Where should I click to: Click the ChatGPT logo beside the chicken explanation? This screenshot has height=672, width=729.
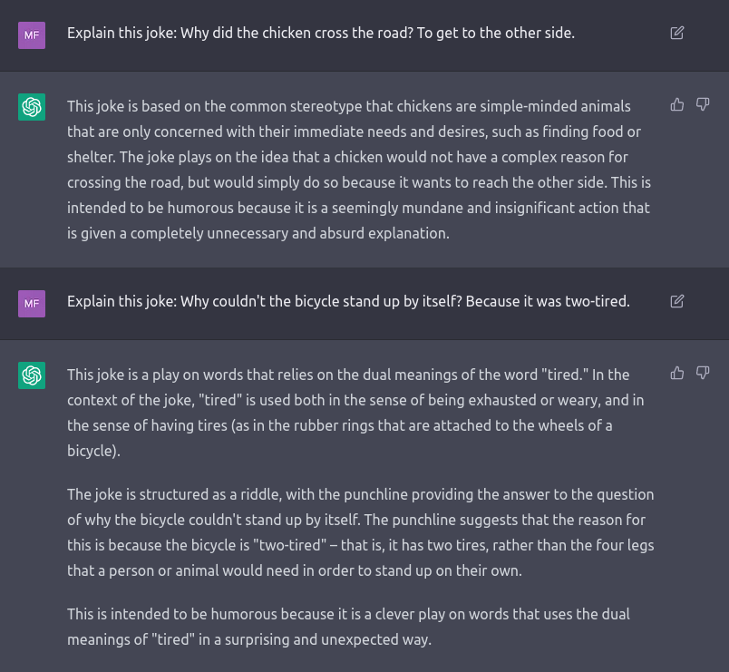pos(32,107)
